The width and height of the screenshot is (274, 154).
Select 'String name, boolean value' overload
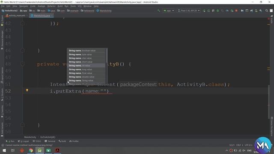point(86,50)
